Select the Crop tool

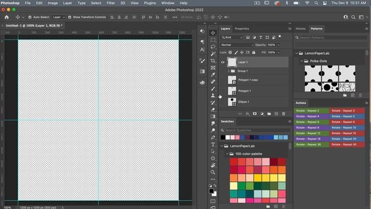tap(213, 60)
